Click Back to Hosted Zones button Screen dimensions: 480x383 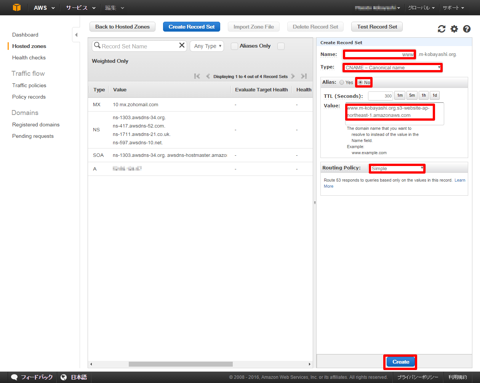pyautogui.click(x=122, y=27)
